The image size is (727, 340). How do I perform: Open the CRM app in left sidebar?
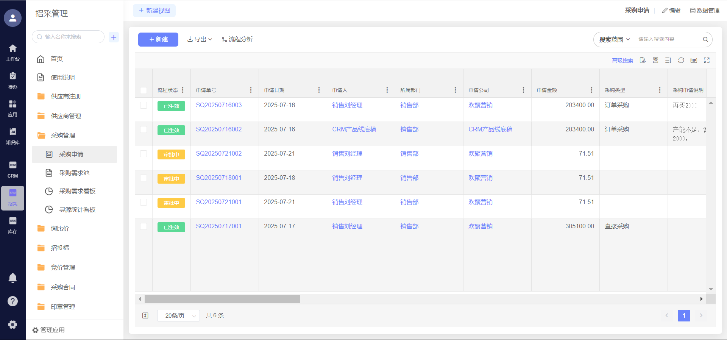tap(12, 170)
